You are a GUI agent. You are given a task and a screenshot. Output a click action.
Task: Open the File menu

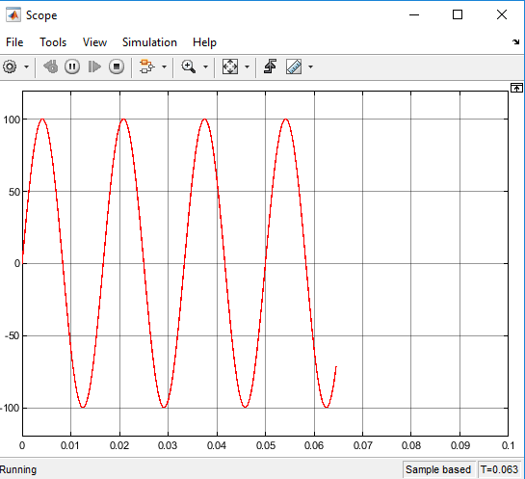tap(14, 42)
